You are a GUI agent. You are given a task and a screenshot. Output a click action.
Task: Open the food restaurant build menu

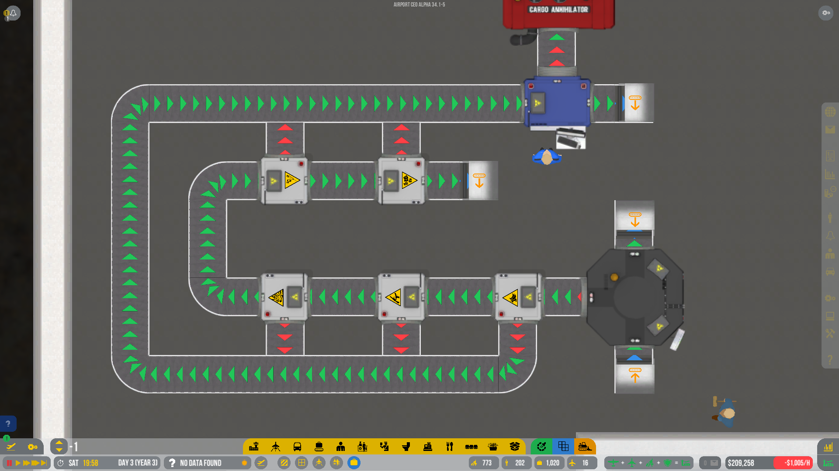(x=450, y=447)
